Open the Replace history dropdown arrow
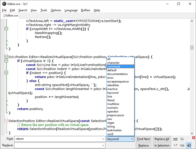The height and width of the screenshot is (149, 196). pos(103,145)
